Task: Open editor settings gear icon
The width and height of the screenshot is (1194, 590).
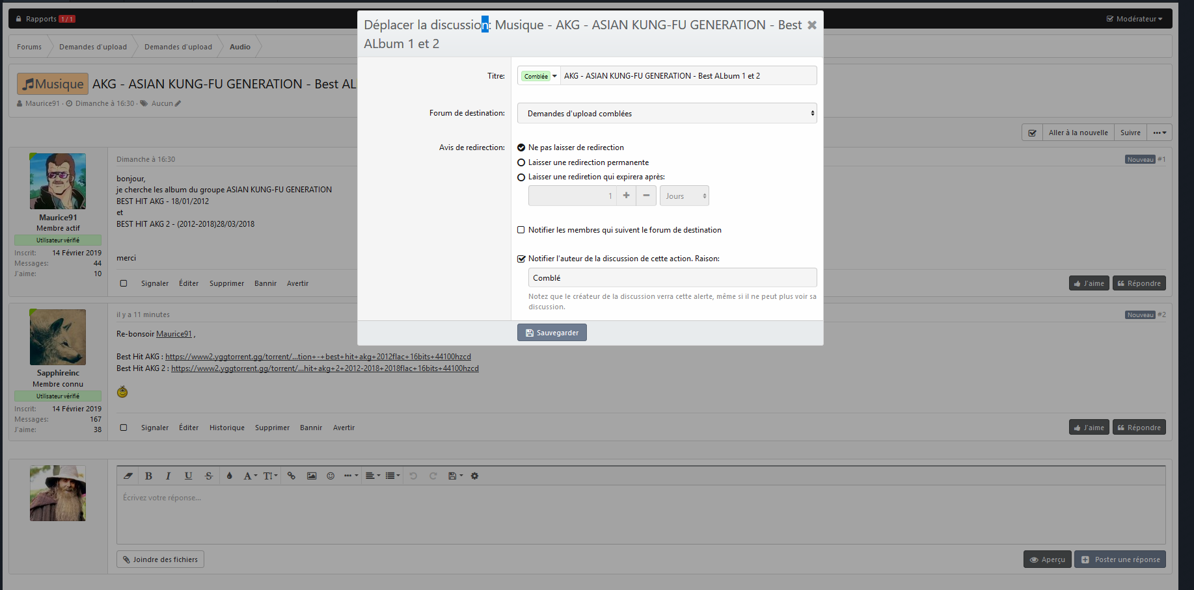Action: (x=474, y=476)
